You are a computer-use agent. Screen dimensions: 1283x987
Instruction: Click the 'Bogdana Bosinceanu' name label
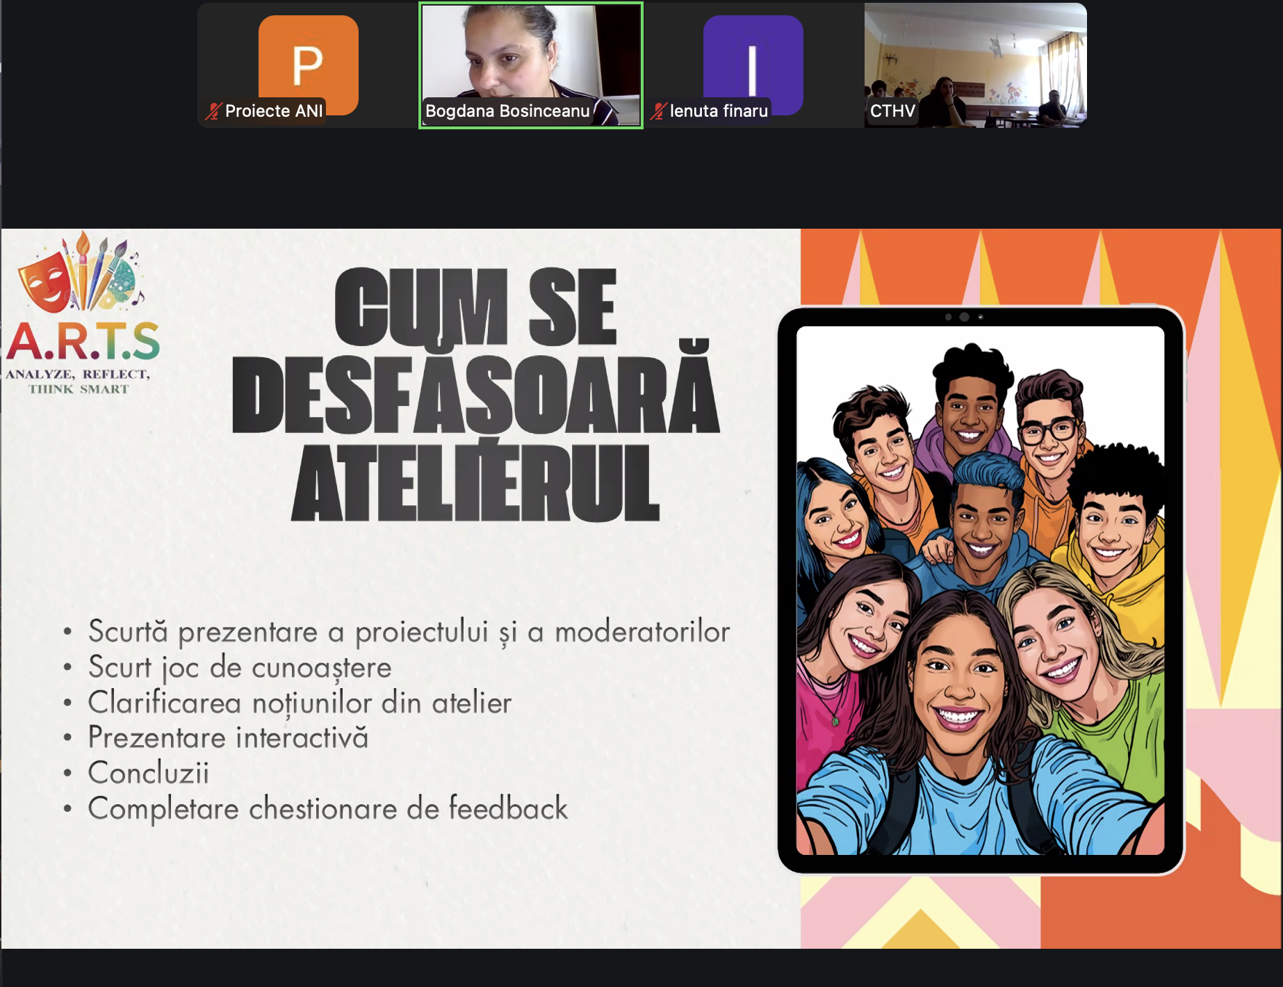[x=507, y=111]
